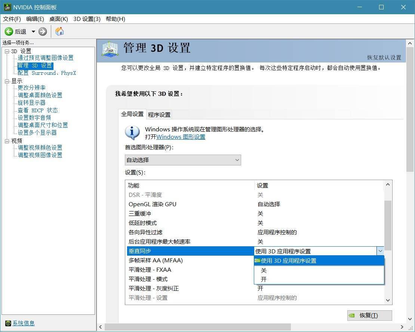415x332 pixels.
Task: Open 旋转显示器 task
Action: tap(31, 103)
